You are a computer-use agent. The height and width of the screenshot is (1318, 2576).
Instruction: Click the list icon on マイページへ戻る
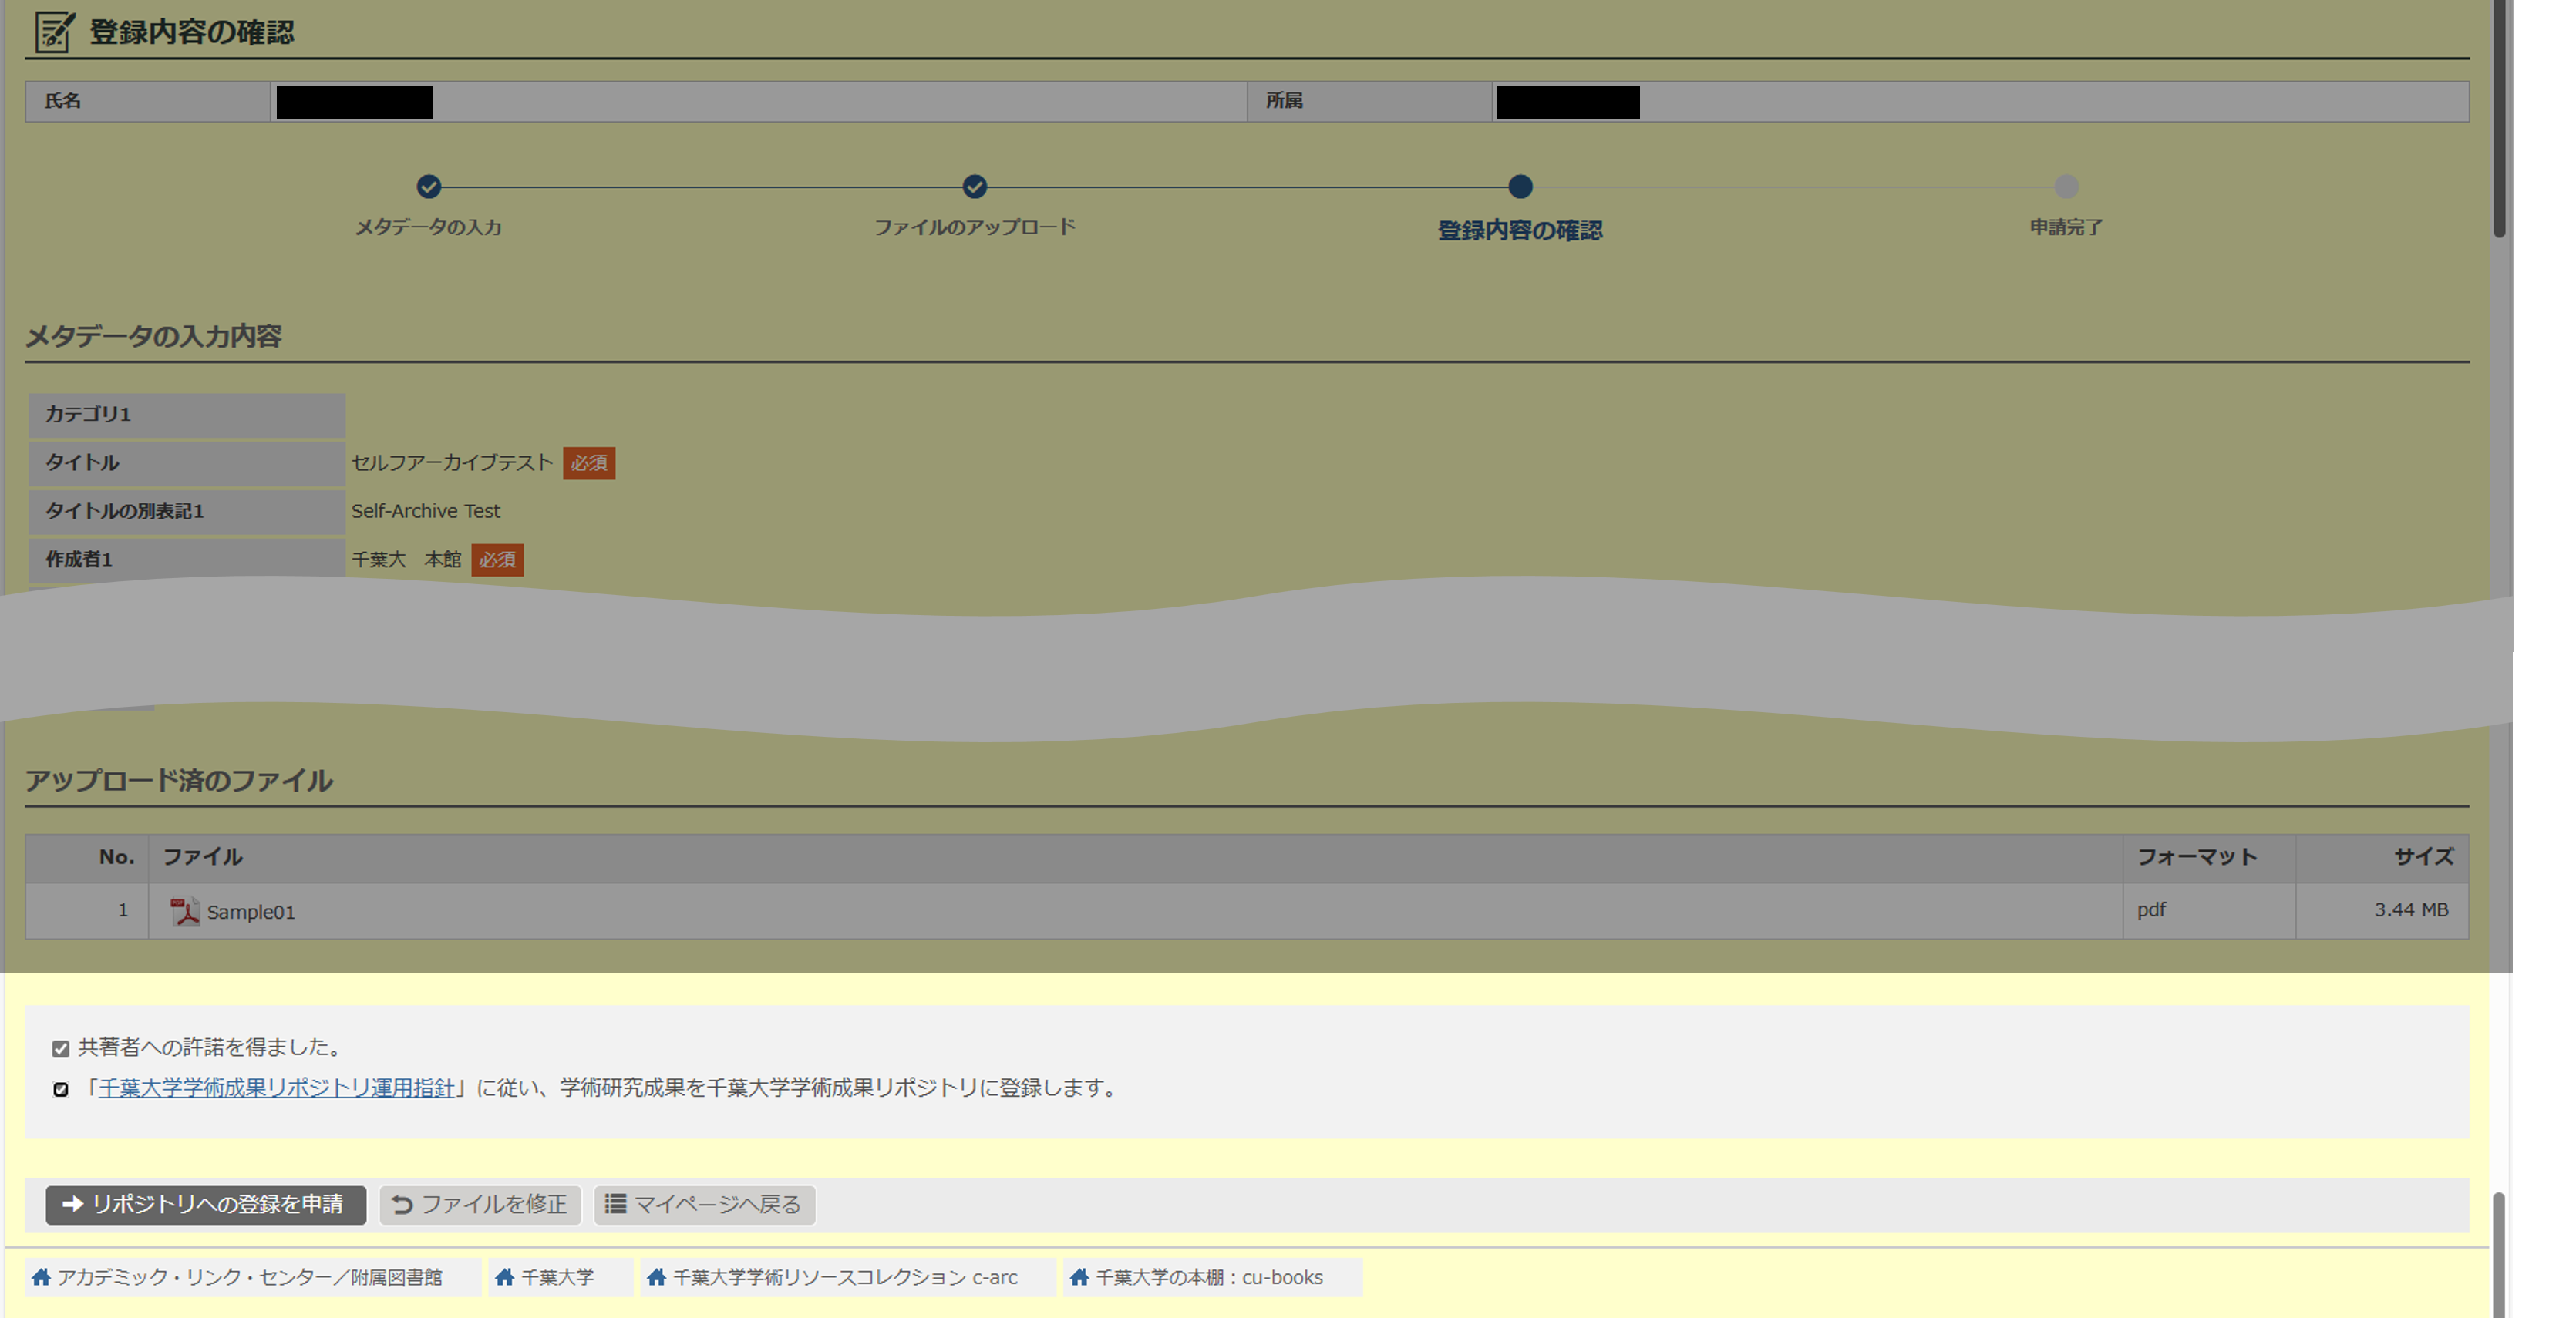[616, 1205]
